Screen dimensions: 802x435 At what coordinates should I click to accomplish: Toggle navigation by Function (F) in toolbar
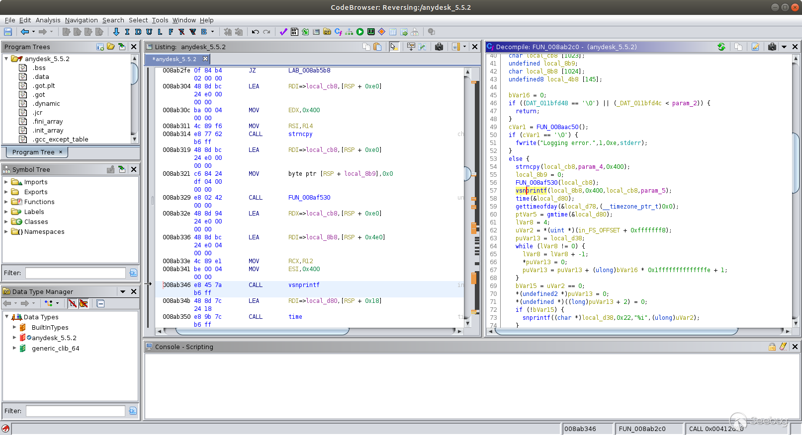pyautogui.click(x=171, y=32)
